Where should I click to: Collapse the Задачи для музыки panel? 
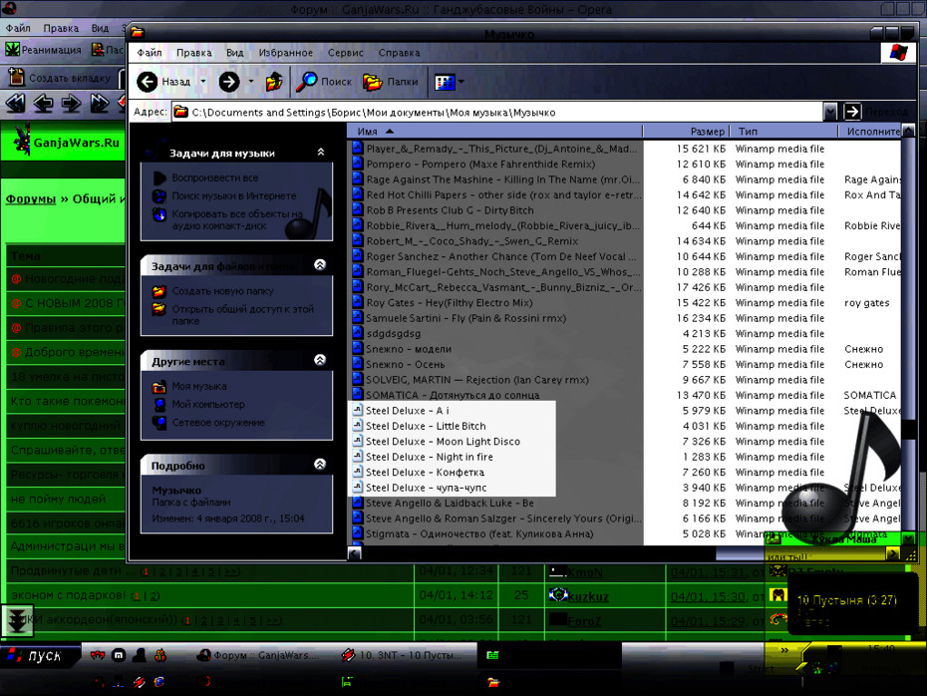[x=320, y=152]
